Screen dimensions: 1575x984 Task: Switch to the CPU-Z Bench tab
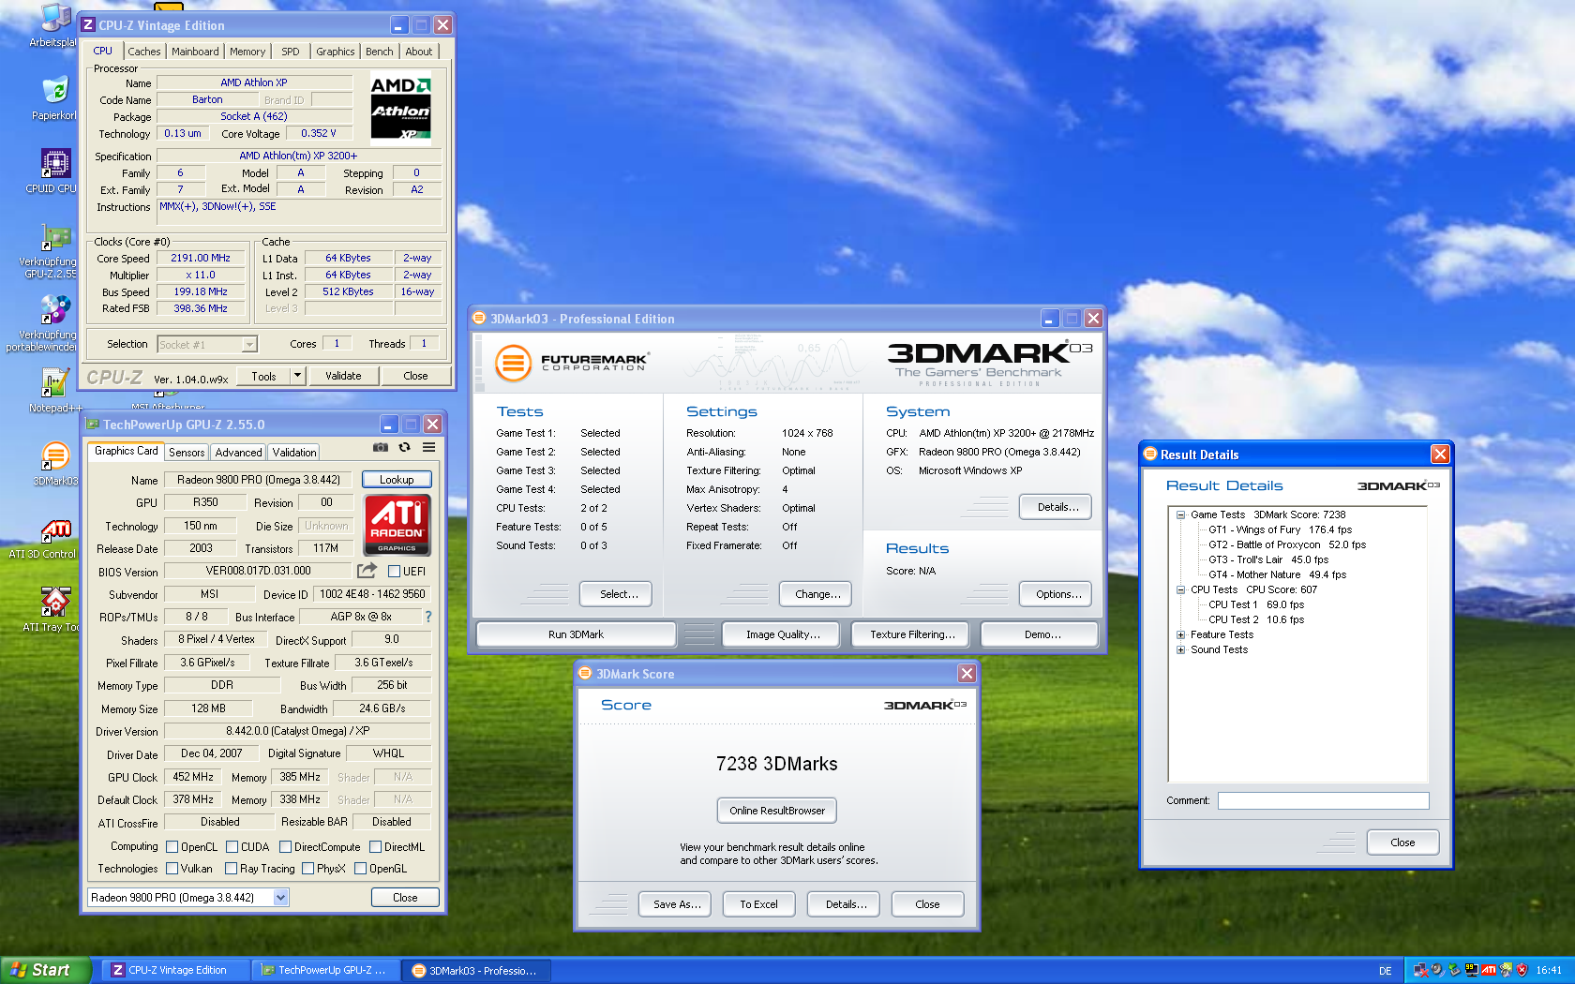380,52
